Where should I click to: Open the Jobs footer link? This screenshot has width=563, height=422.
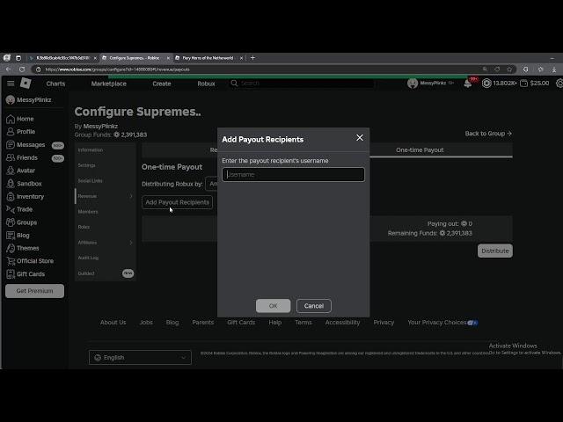(x=146, y=323)
